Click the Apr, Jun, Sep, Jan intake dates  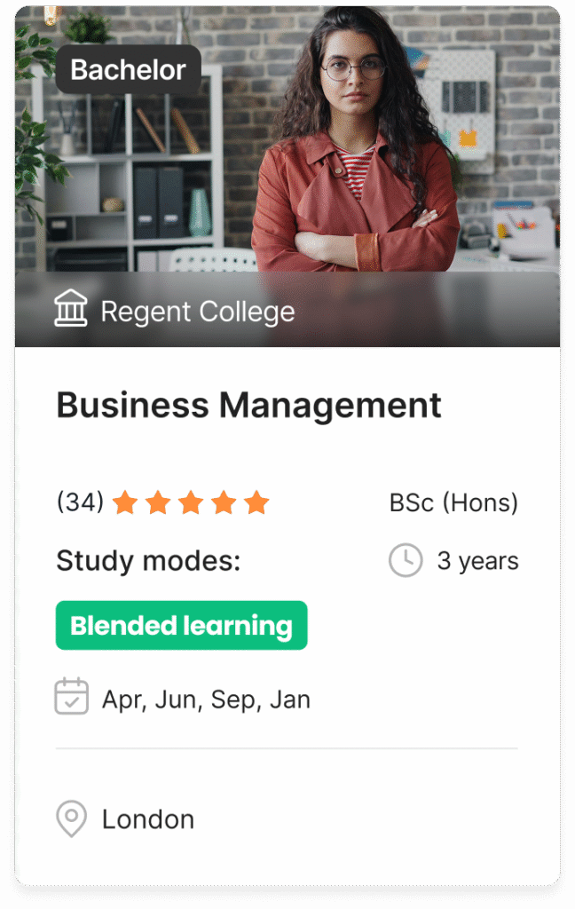[206, 700]
